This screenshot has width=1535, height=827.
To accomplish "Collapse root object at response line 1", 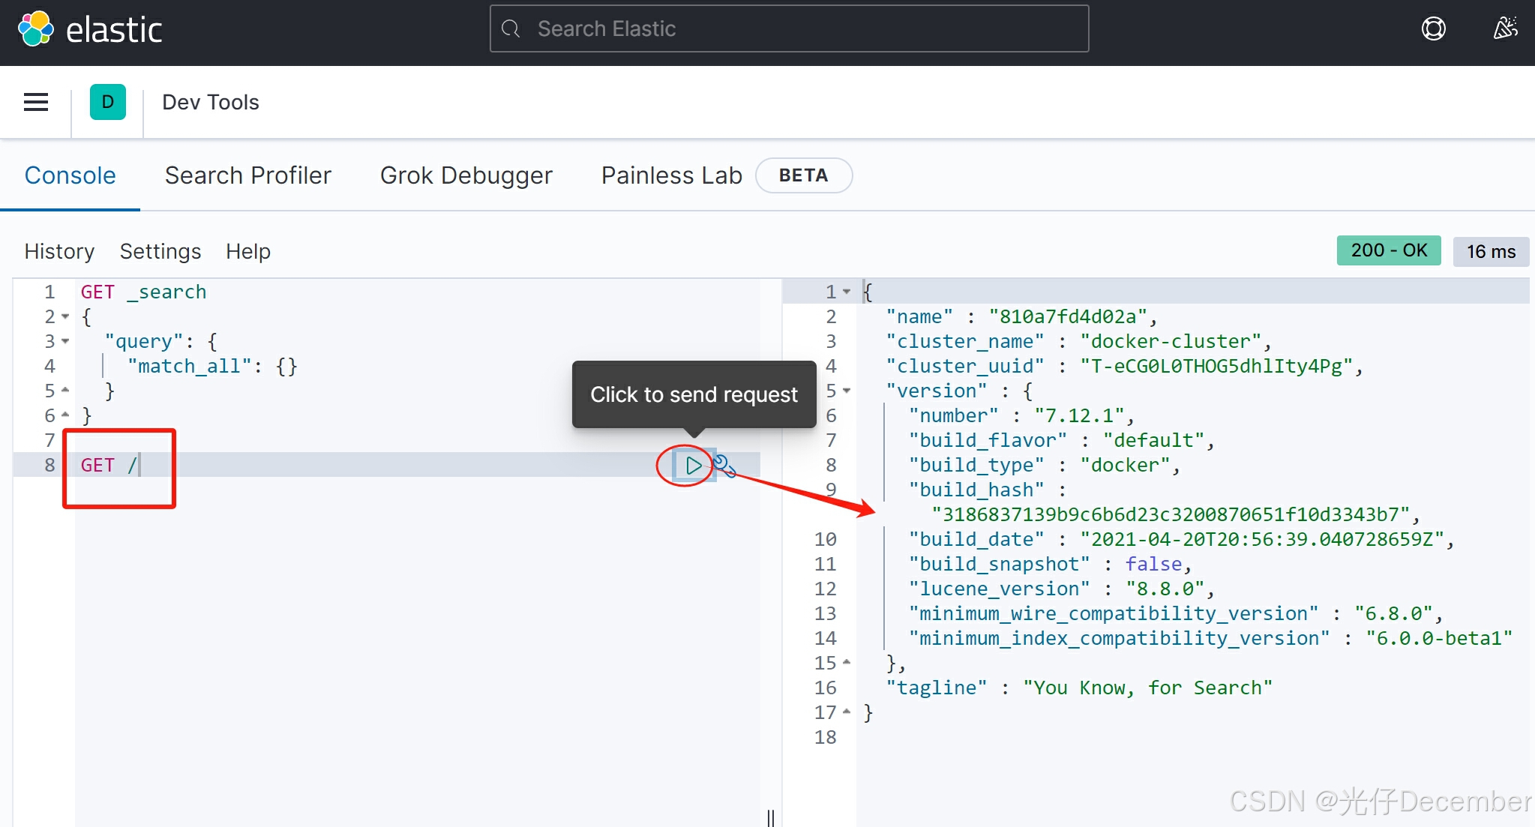I will tap(847, 292).
